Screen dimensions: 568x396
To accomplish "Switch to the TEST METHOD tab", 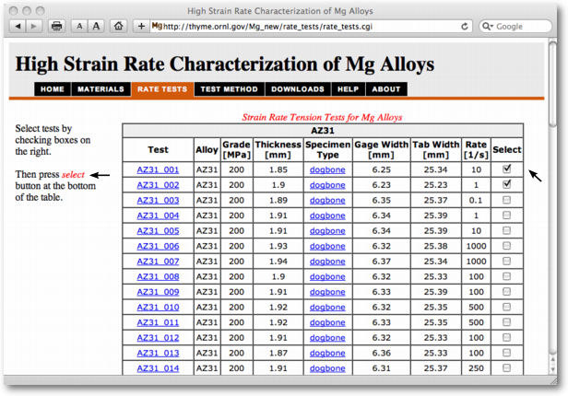I will [x=229, y=89].
